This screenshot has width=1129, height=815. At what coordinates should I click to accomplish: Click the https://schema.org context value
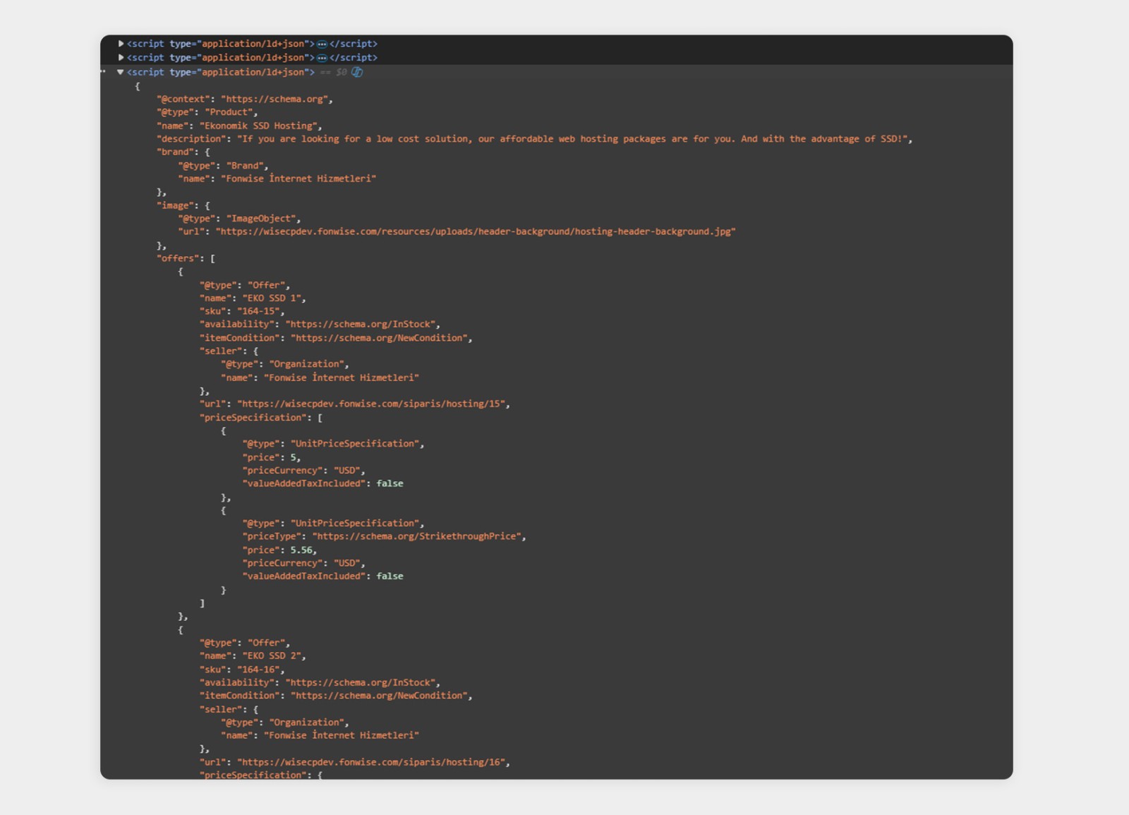coord(275,99)
